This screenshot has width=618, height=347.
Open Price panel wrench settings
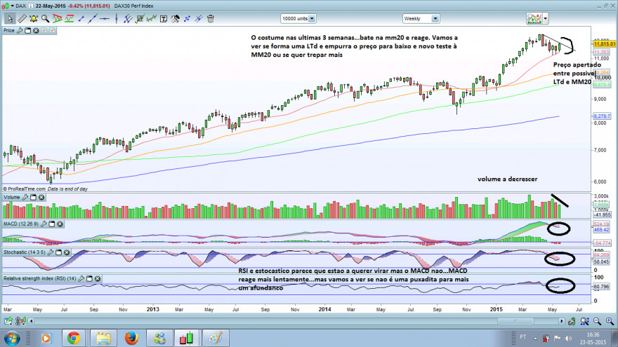(x=20, y=30)
